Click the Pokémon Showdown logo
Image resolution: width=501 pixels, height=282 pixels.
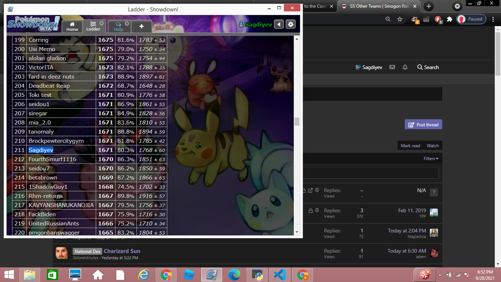(33, 24)
